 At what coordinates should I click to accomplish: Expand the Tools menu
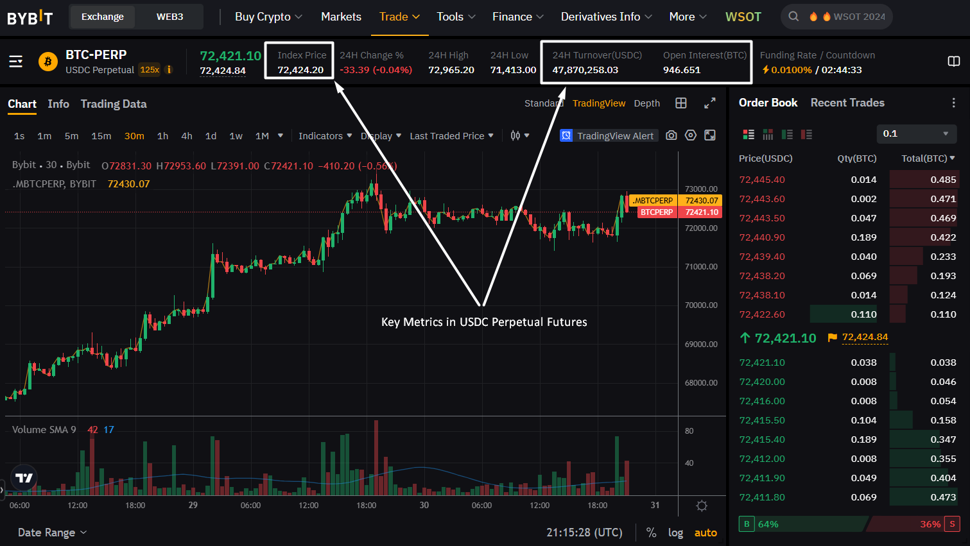pyautogui.click(x=456, y=17)
